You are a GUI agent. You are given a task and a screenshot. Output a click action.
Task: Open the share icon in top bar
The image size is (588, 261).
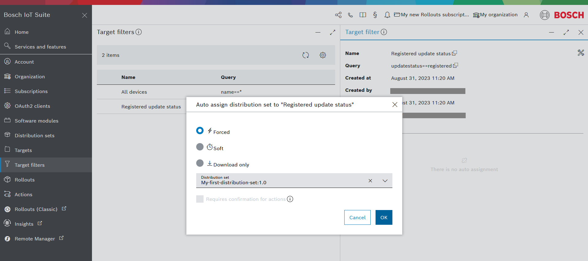(x=338, y=15)
